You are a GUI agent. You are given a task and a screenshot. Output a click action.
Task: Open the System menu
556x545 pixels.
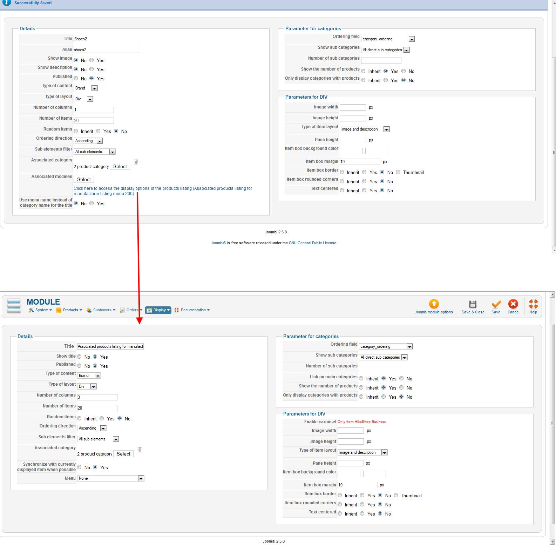pyautogui.click(x=40, y=310)
